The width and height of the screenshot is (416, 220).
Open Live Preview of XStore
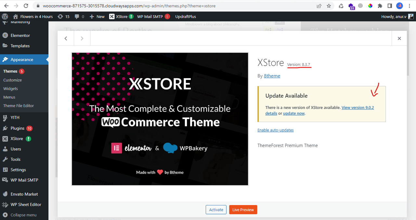(243, 210)
